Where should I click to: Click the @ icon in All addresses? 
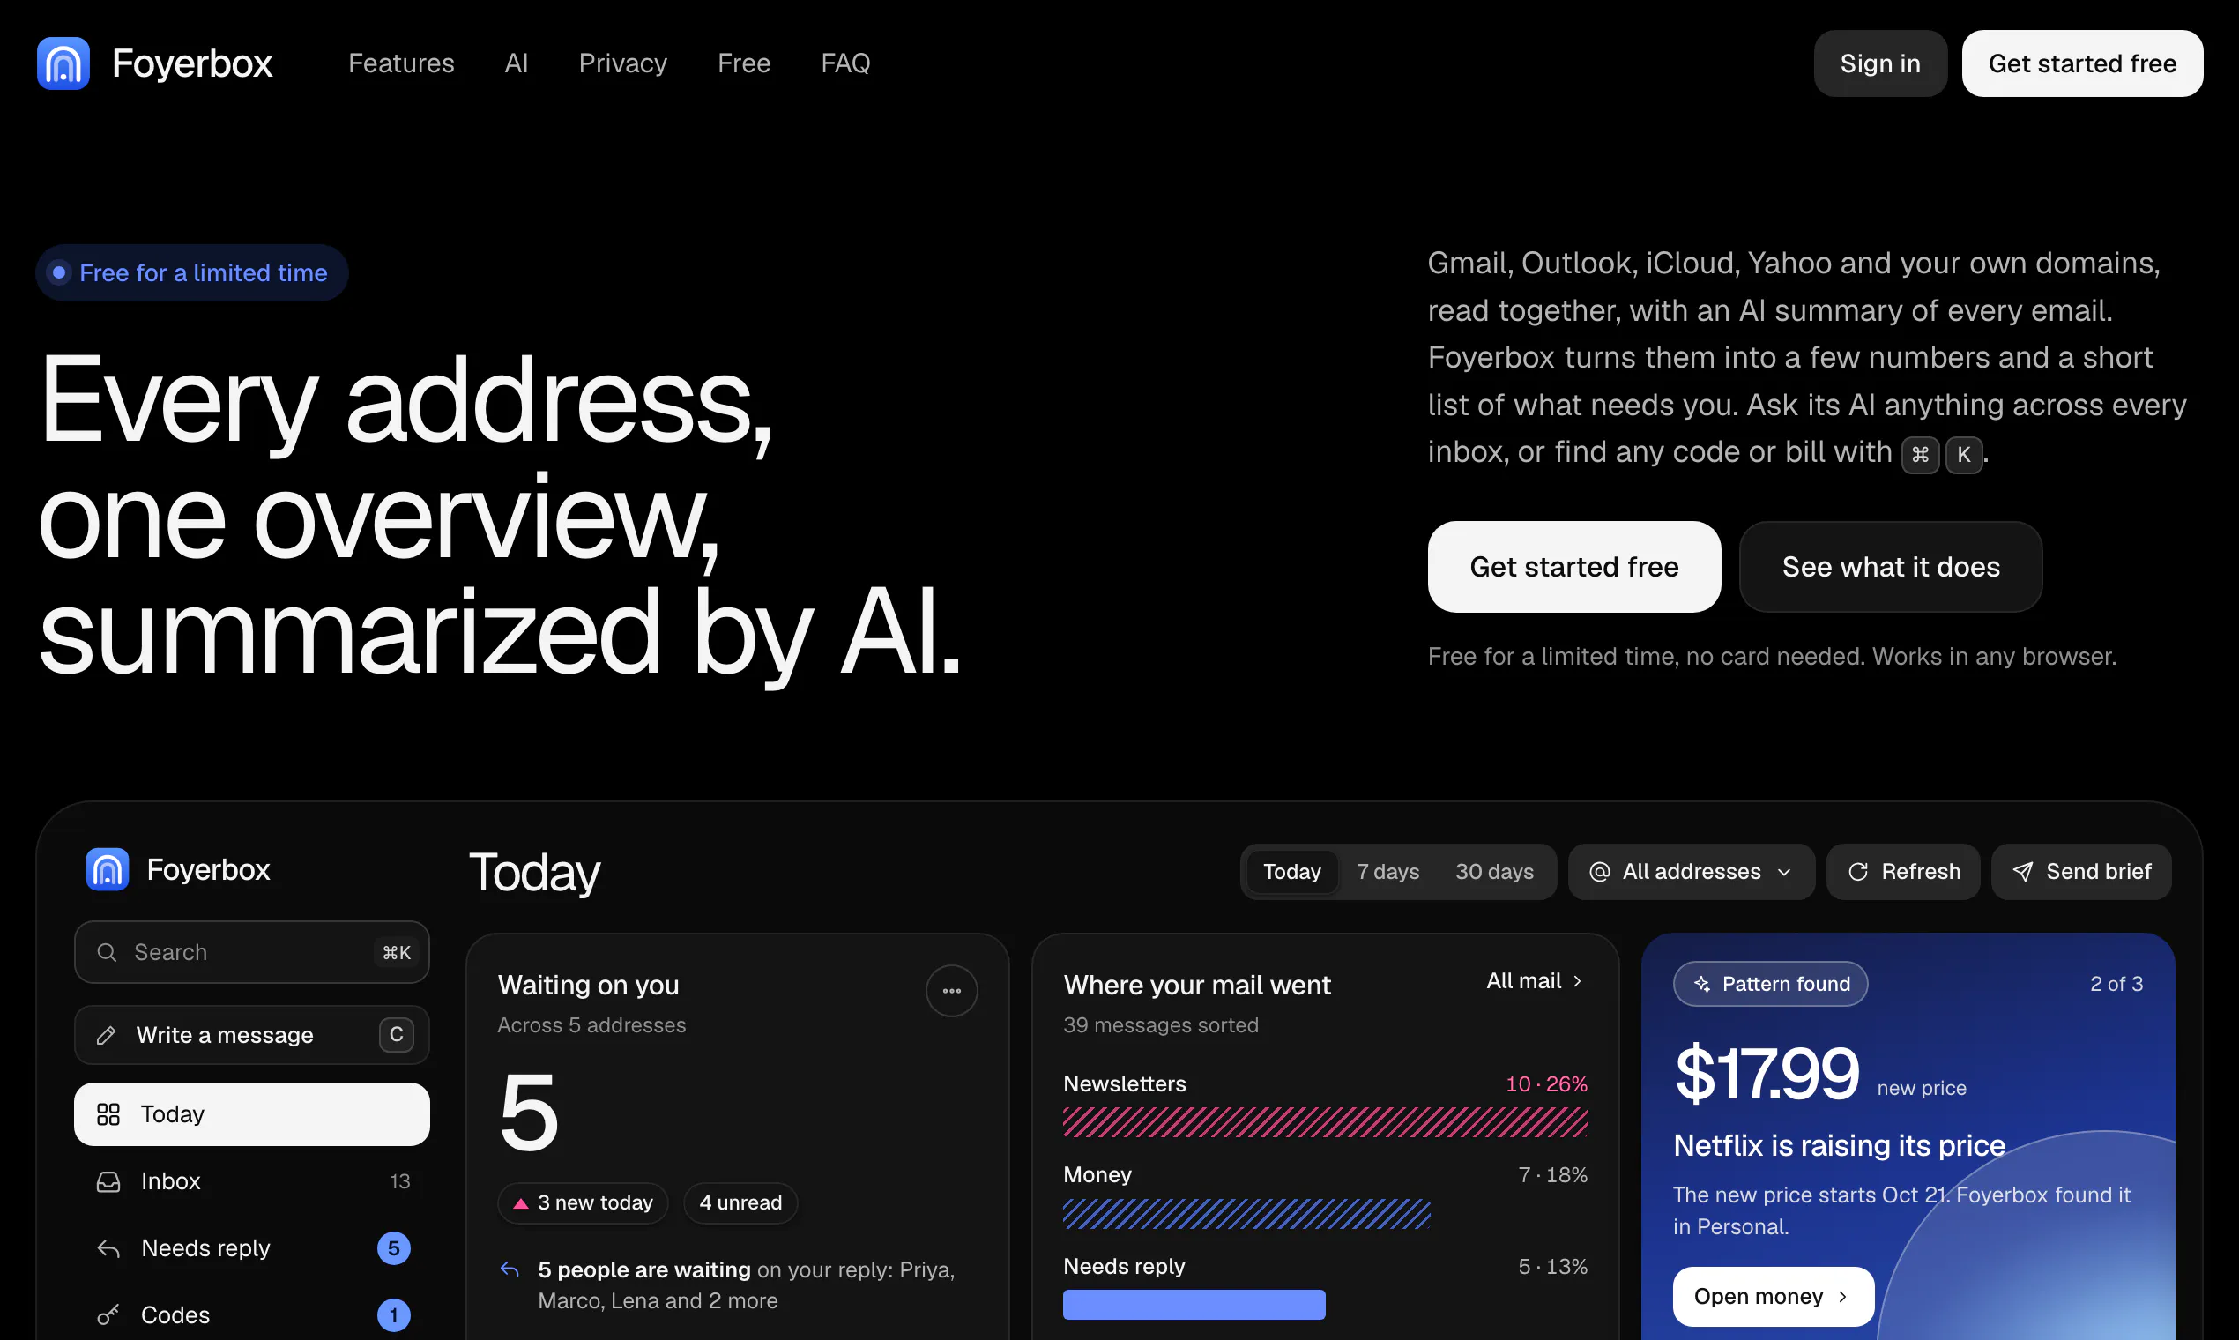pyautogui.click(x=1600, y=871)
